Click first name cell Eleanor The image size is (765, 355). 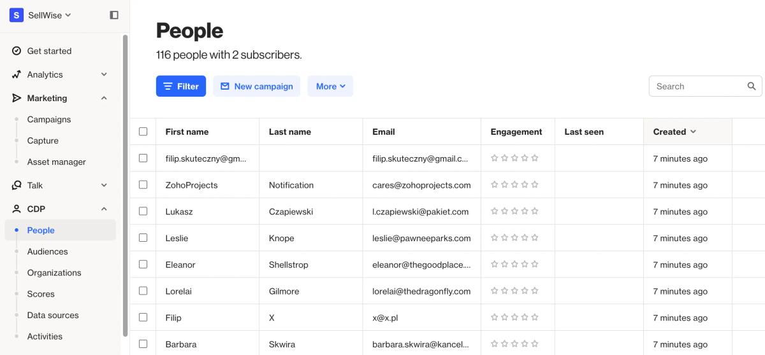(x=180, y=265)
